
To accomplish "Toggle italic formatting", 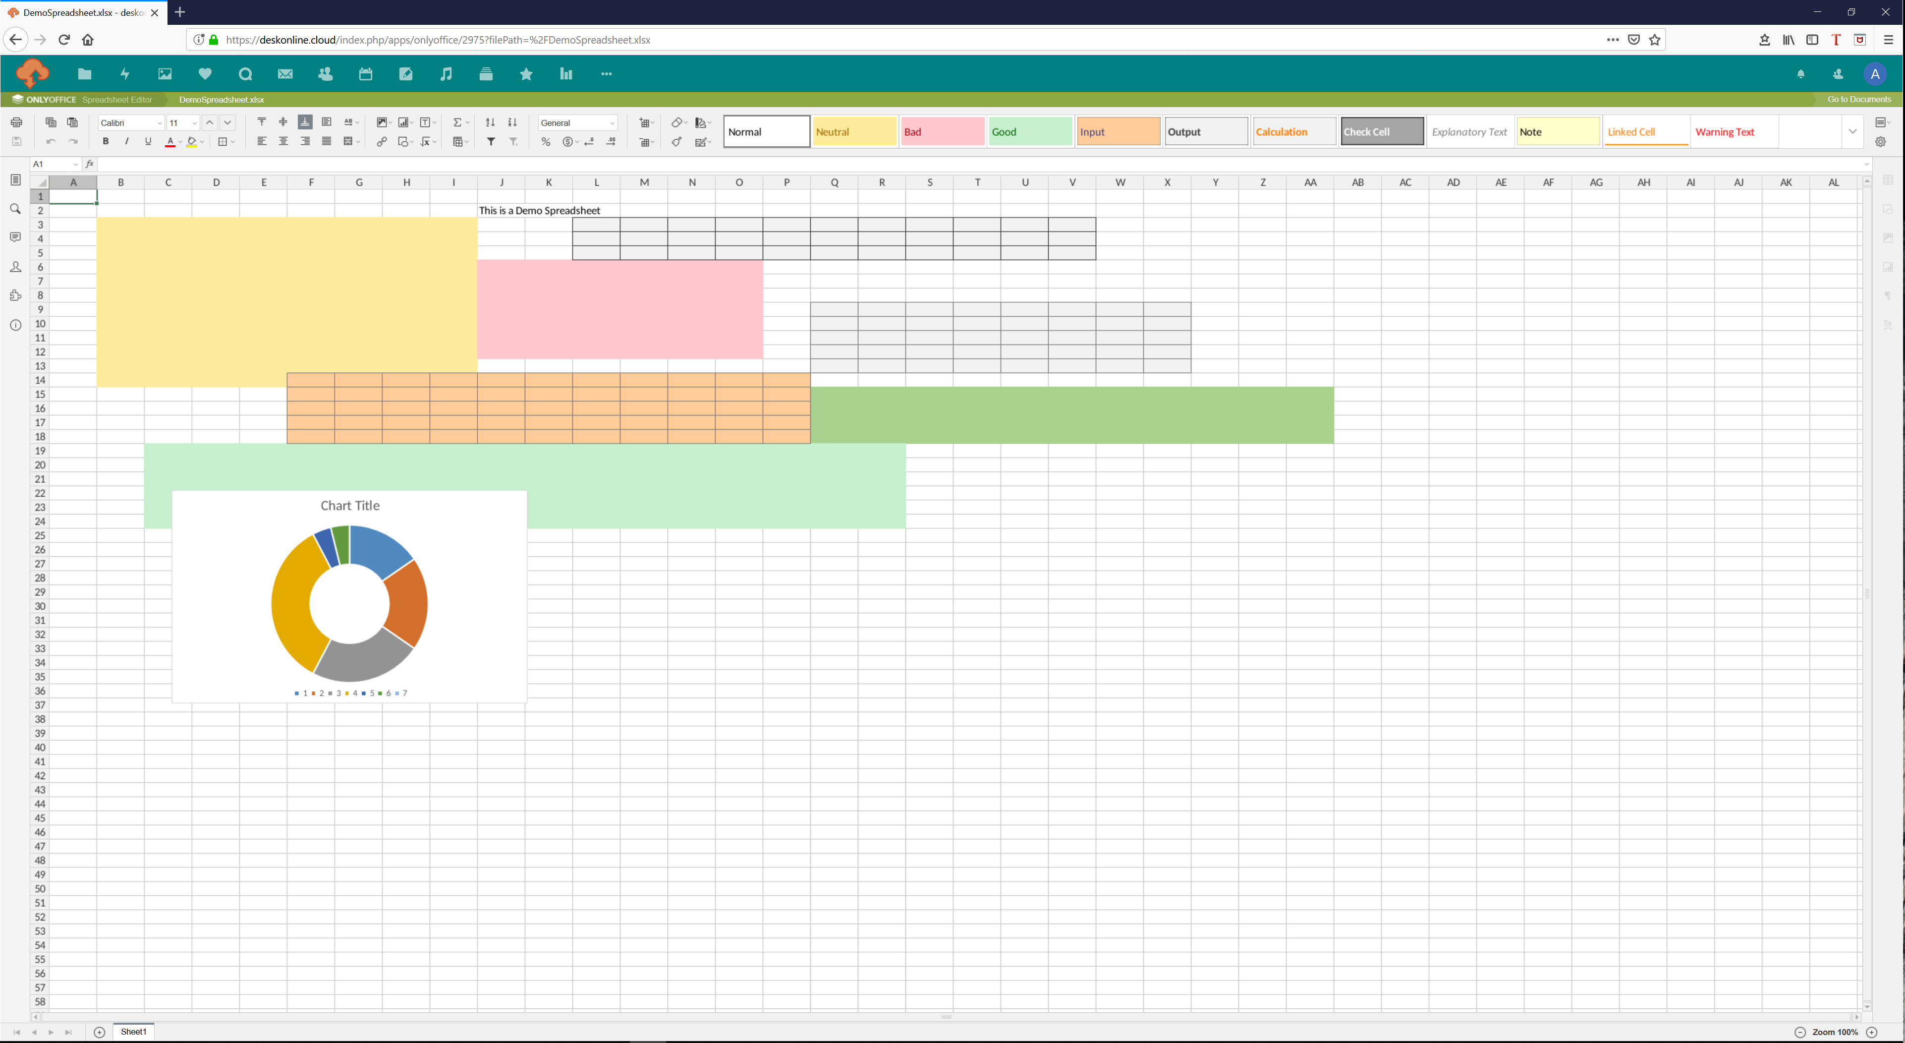I will (127, 141).
